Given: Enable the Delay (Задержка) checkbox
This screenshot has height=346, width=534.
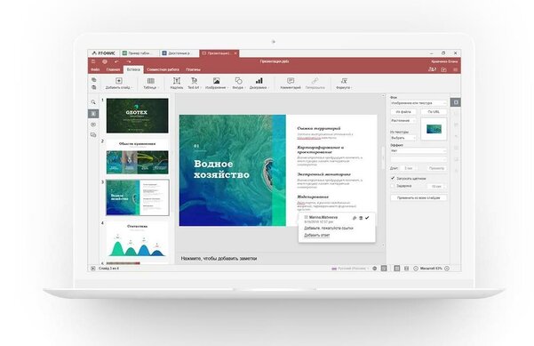Looking at the screenshot, I should [393, 186].
